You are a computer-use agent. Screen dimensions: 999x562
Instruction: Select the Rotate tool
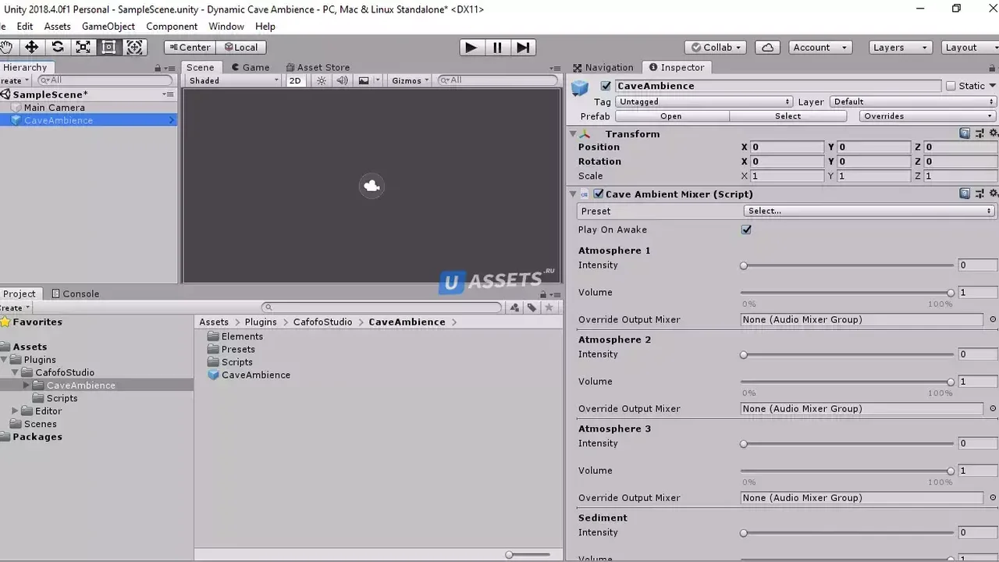(58, 48)
